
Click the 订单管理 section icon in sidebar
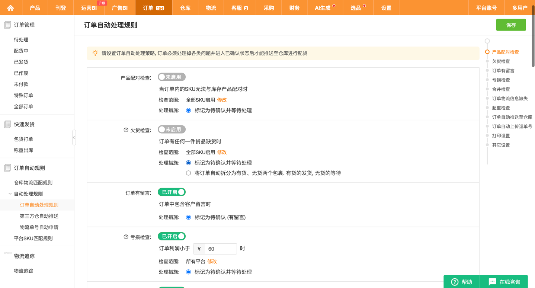7,25
